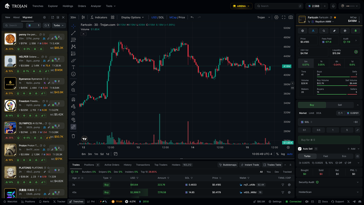Select the Fast speed mode
The height and width of the screenshot is (205, 364).
click(326, 156)
